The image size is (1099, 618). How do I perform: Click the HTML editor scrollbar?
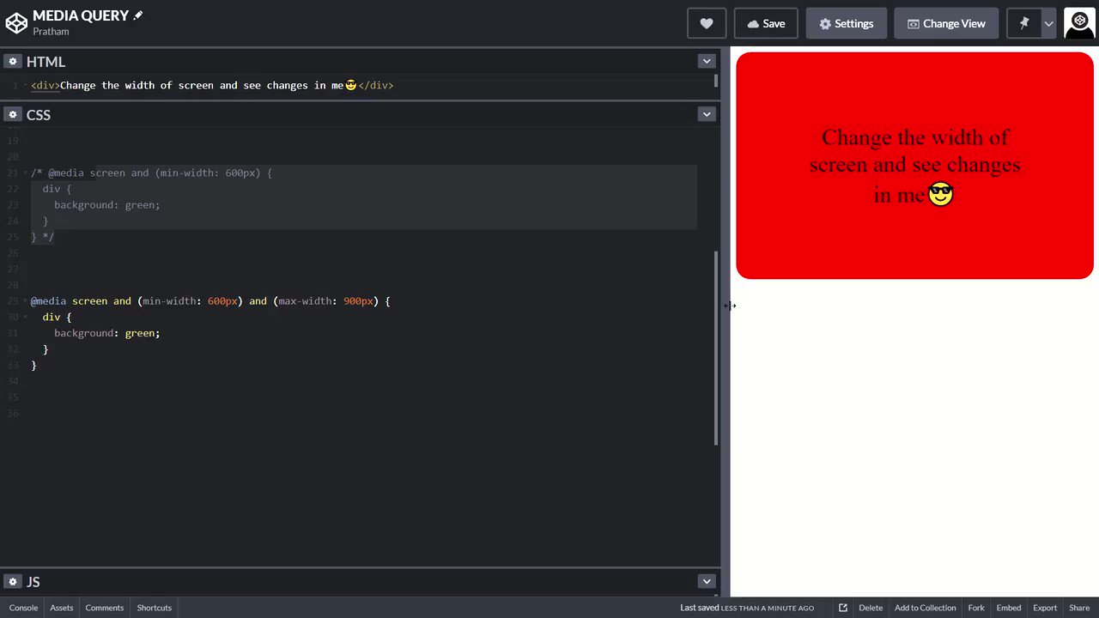point(716,81)
